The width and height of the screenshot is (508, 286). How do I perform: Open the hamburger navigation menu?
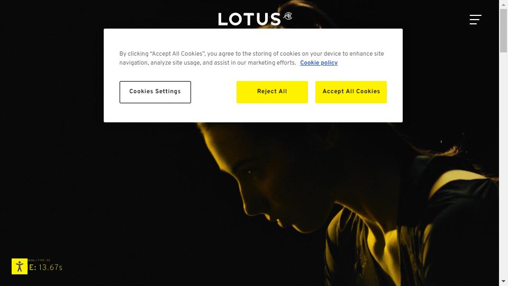point(475,20)
